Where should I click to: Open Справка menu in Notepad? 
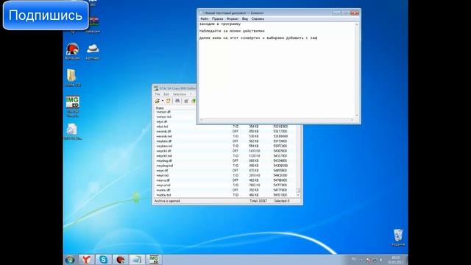tap(258, 19)
